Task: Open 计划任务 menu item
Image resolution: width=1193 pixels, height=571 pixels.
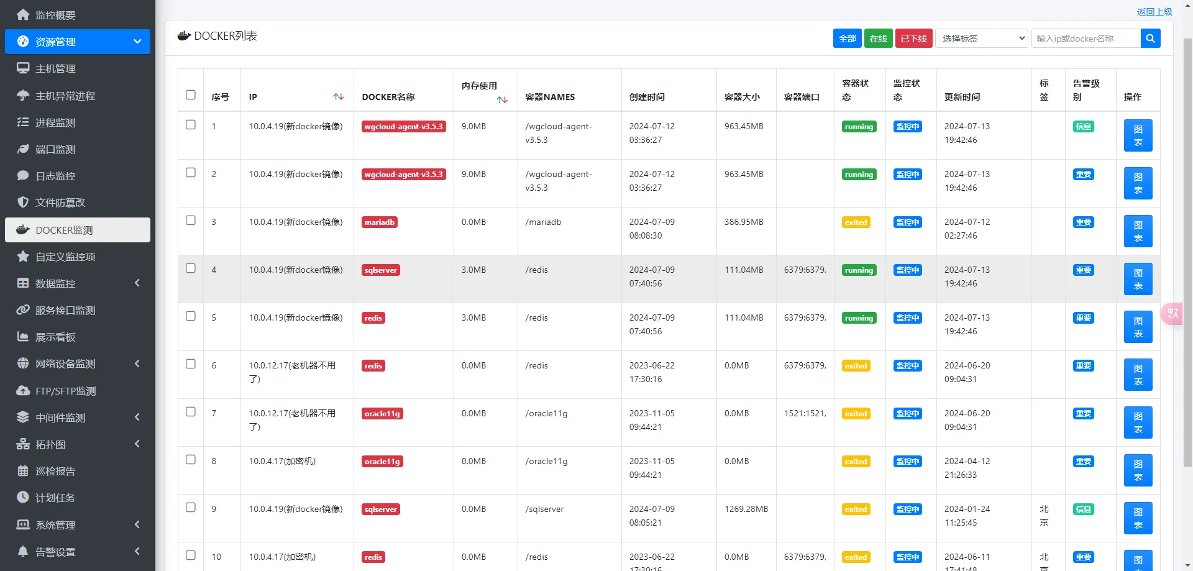Action: click(x=78, y=498)
